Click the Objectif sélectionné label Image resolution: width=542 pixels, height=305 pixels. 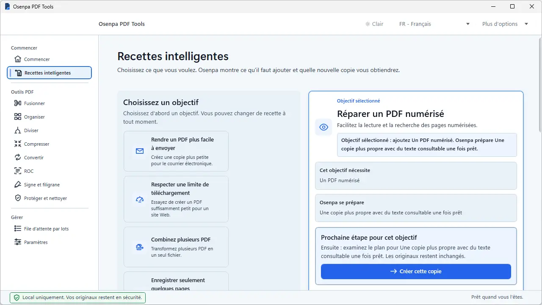[x=359, y=101]
